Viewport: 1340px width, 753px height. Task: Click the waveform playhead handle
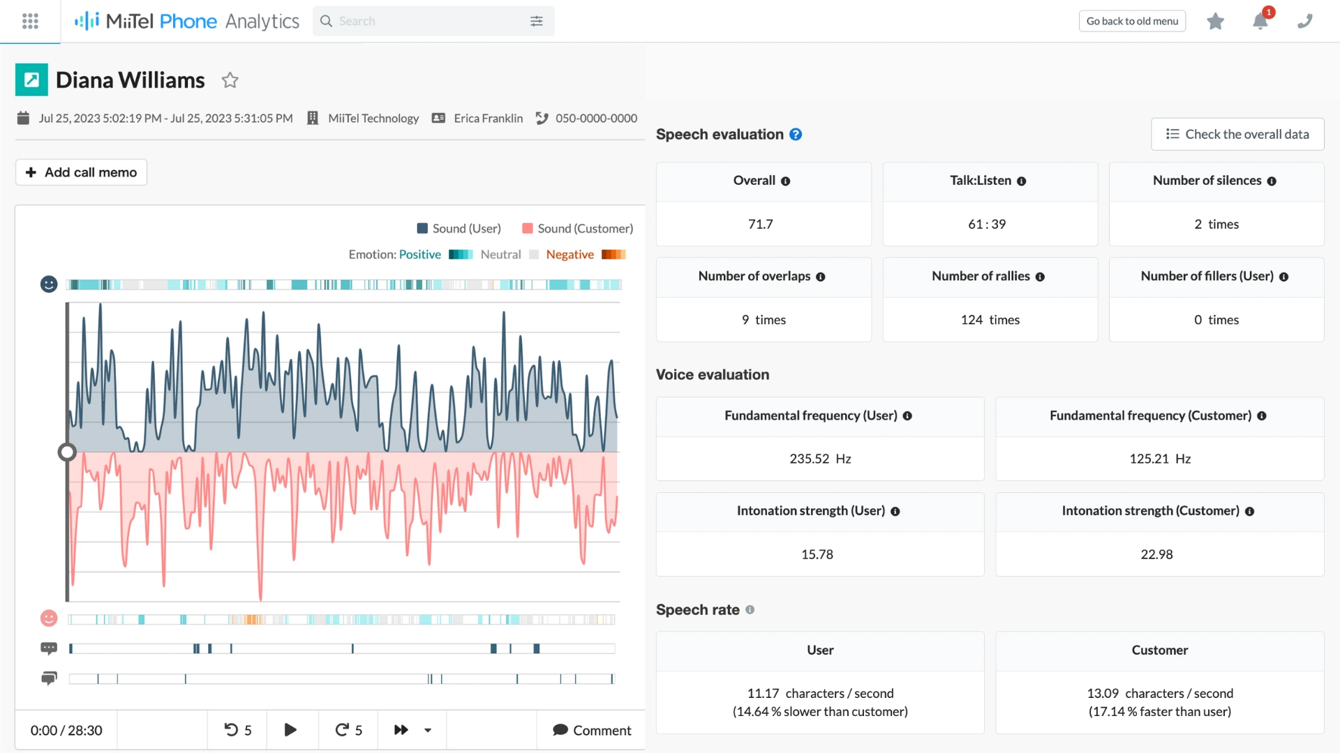67,452
